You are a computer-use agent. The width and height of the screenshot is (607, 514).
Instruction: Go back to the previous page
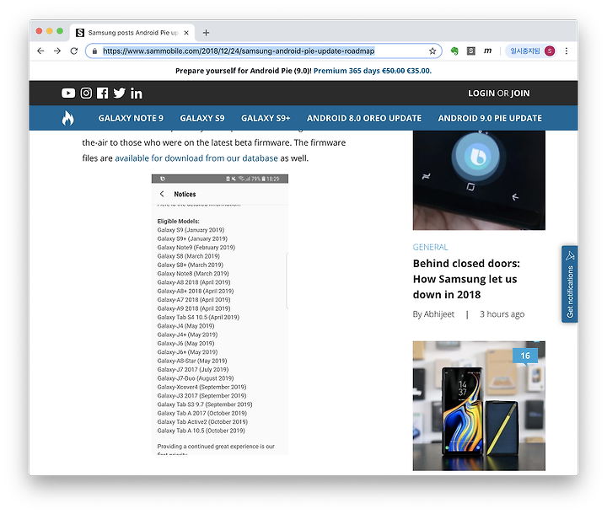coord(40,51)
